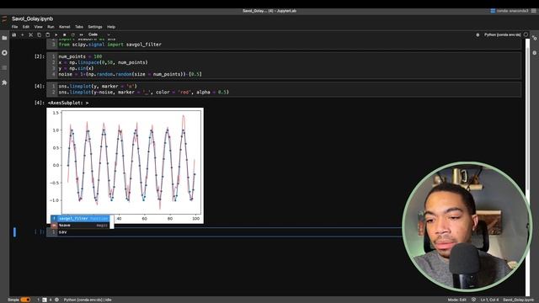
Task: Open the Edit menu
Action: [26, 27]
